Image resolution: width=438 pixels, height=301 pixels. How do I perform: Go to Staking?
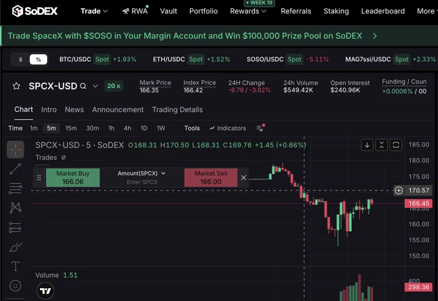[x=336, y=11]
